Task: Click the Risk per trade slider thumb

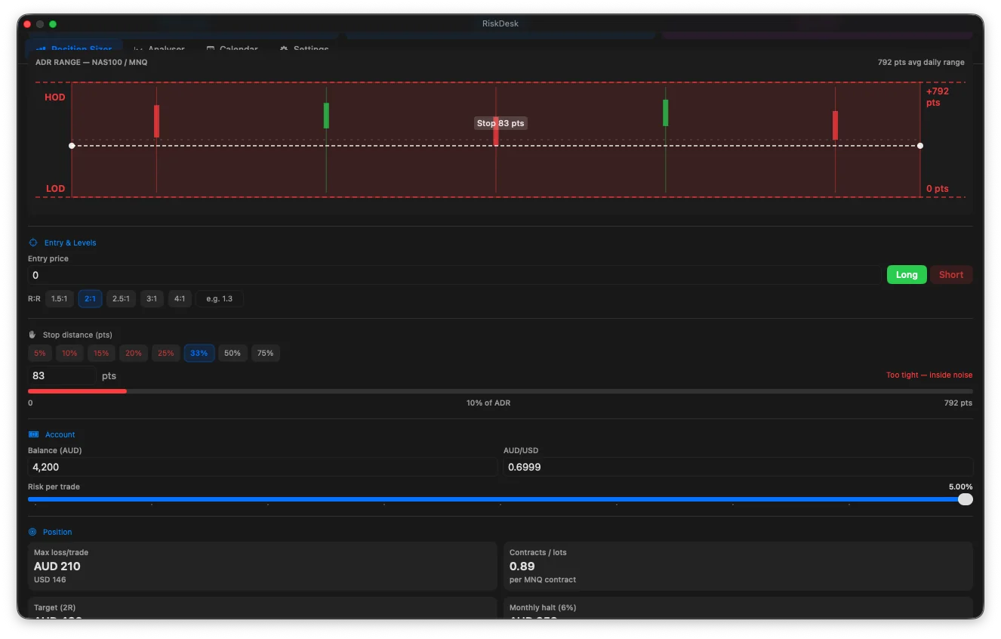Action: point(965,499)
